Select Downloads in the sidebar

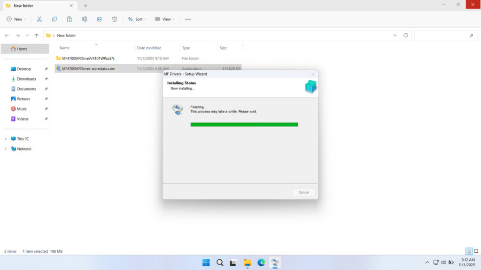(27, 79)
